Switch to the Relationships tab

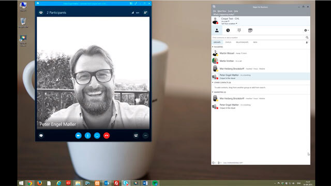pyautogui.click(x=242, y=42)
